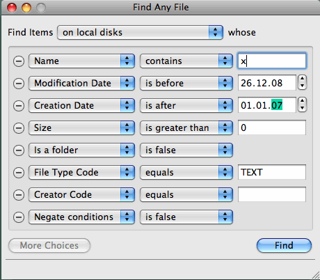Screen dimensions: 320x280
Task: Click the Size value field
Action: pyautogui.click(x=272, y=127)
